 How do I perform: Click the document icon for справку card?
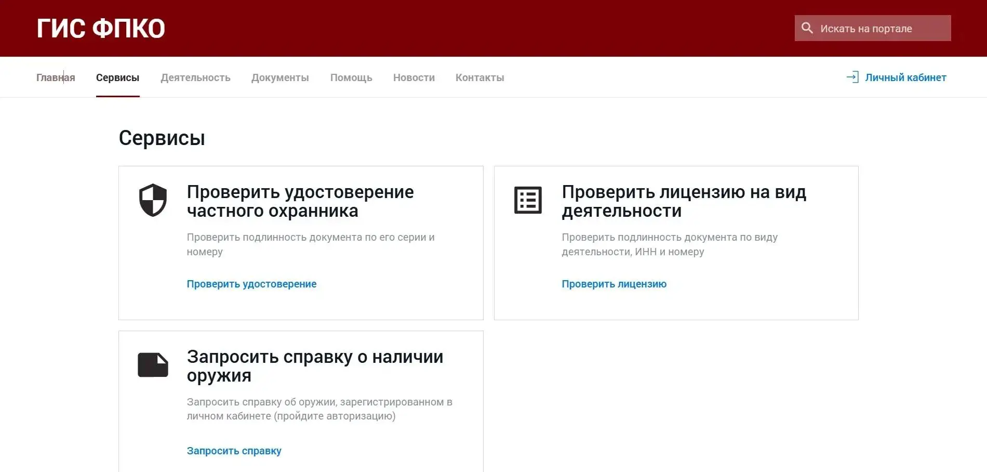coord(153,365)
